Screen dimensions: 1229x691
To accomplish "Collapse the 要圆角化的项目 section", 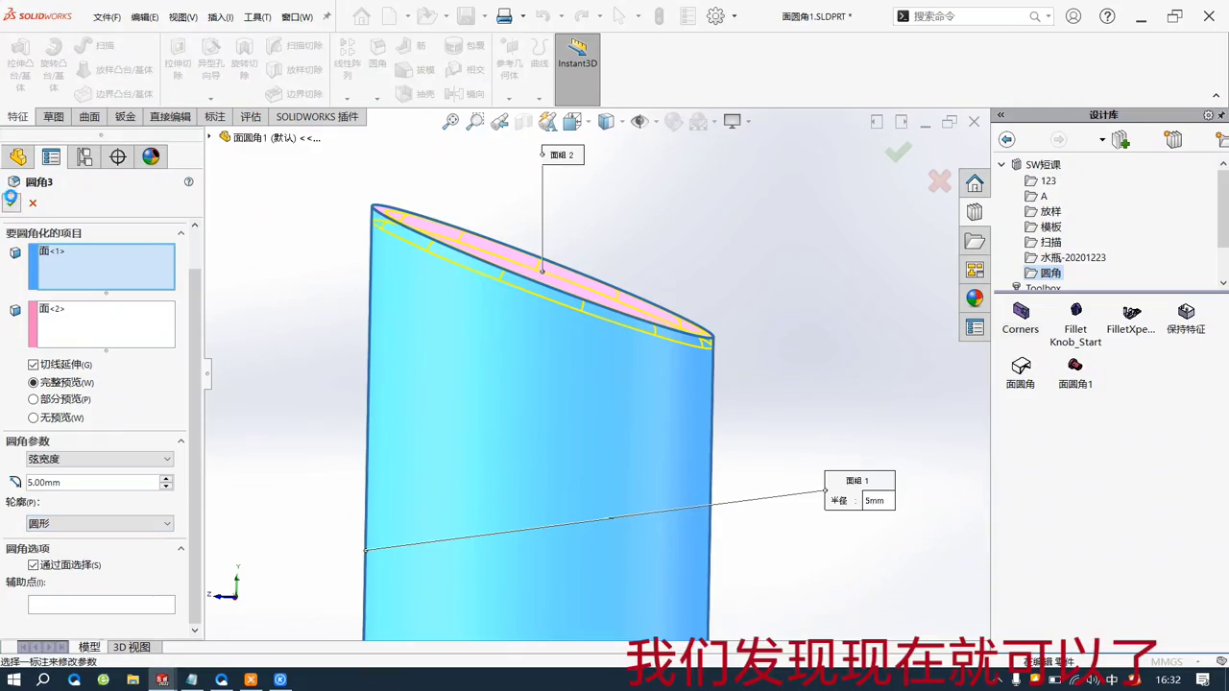I will 181,233.
